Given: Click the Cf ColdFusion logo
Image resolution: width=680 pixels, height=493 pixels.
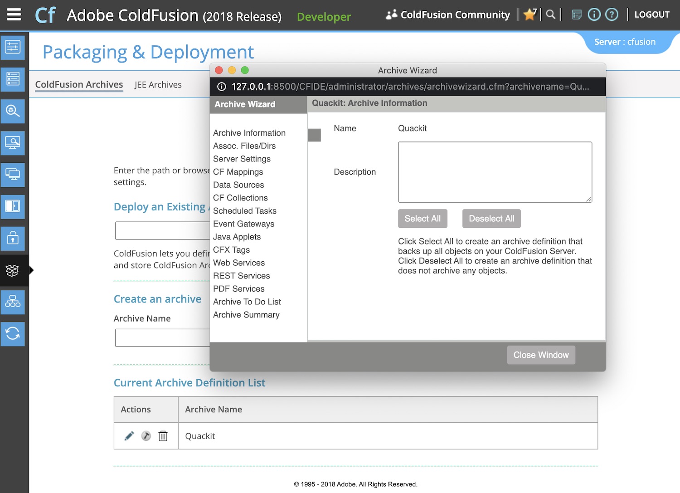Looking at the screenshot, I should click(45, 15).
